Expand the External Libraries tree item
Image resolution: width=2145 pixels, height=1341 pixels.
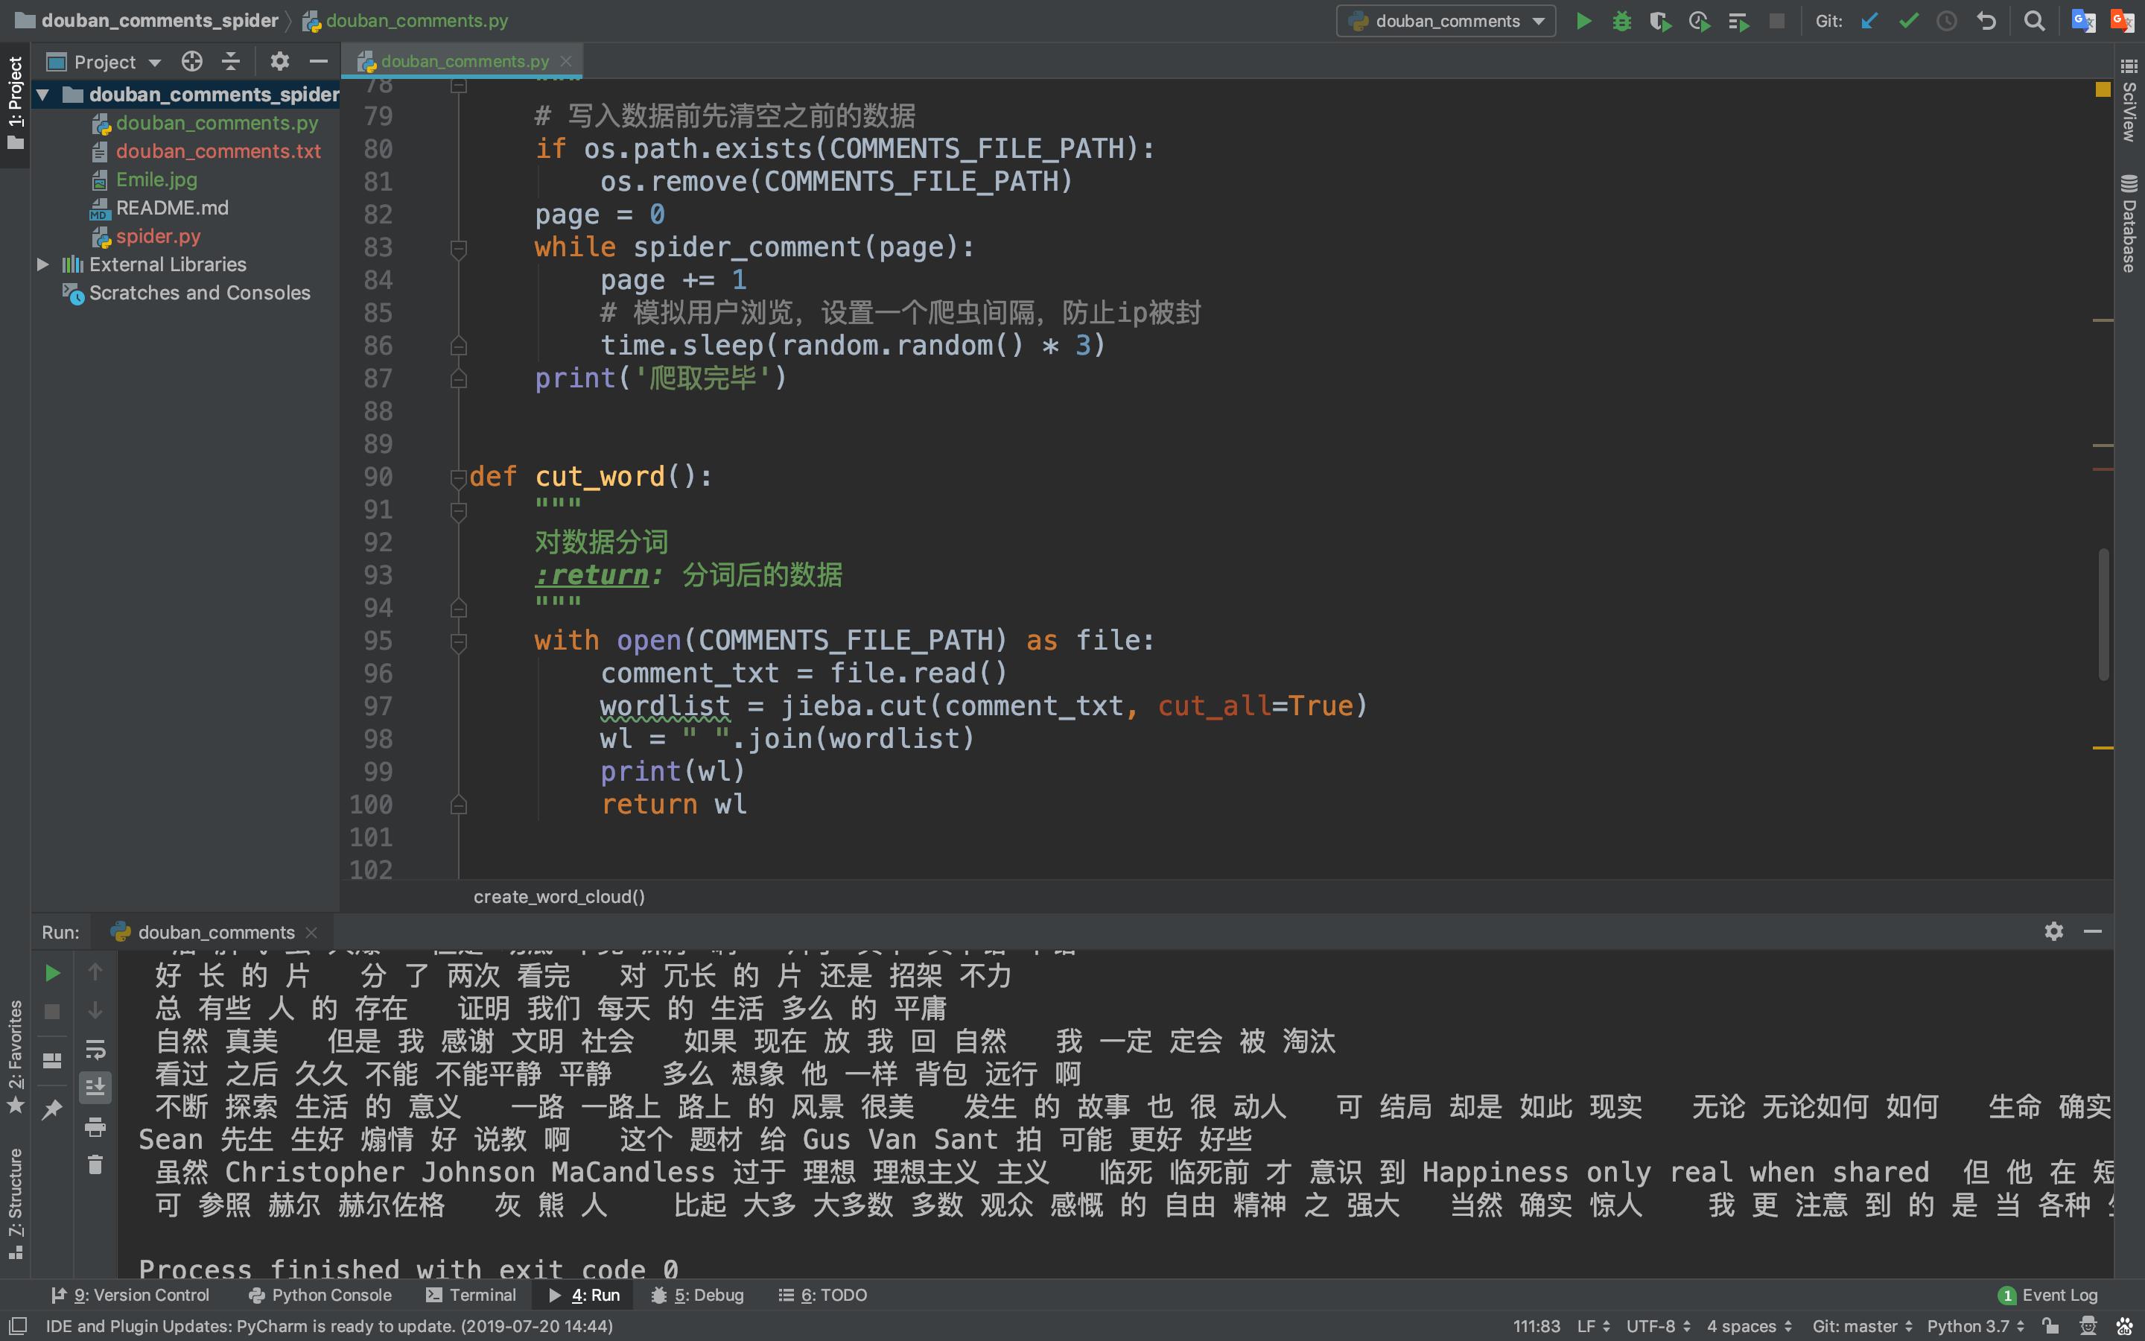click(x=42, y=264)
